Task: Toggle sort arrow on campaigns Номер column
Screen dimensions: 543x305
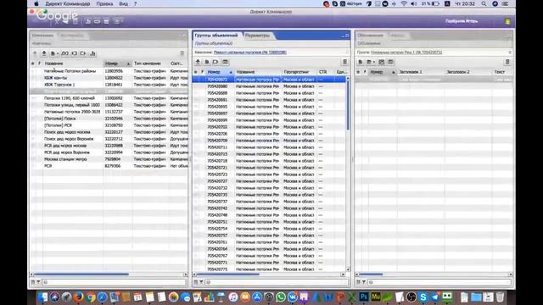Action: (x=128, y=64)
